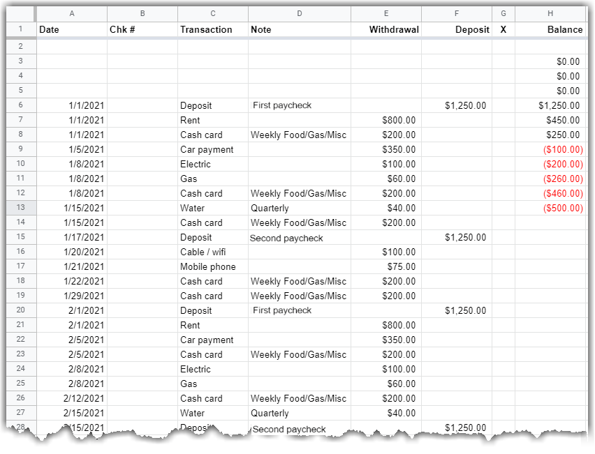Image resolution: width=595 pixels, height=454 pixels.
Task: Select row number 13 header
Action: click(x=20, y=208)
